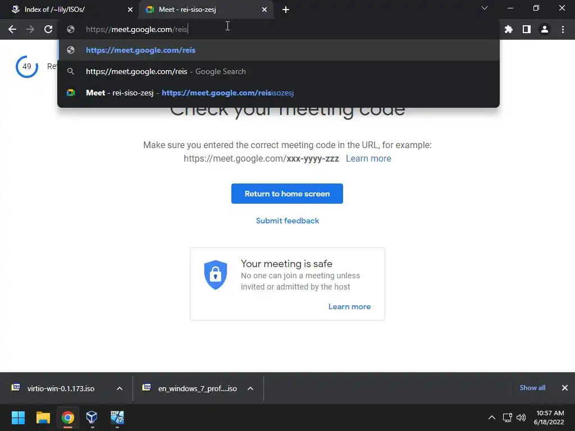Click Show all downloads
The height and width of the screenshot is (431, 575).
click(x=532, y=388)
